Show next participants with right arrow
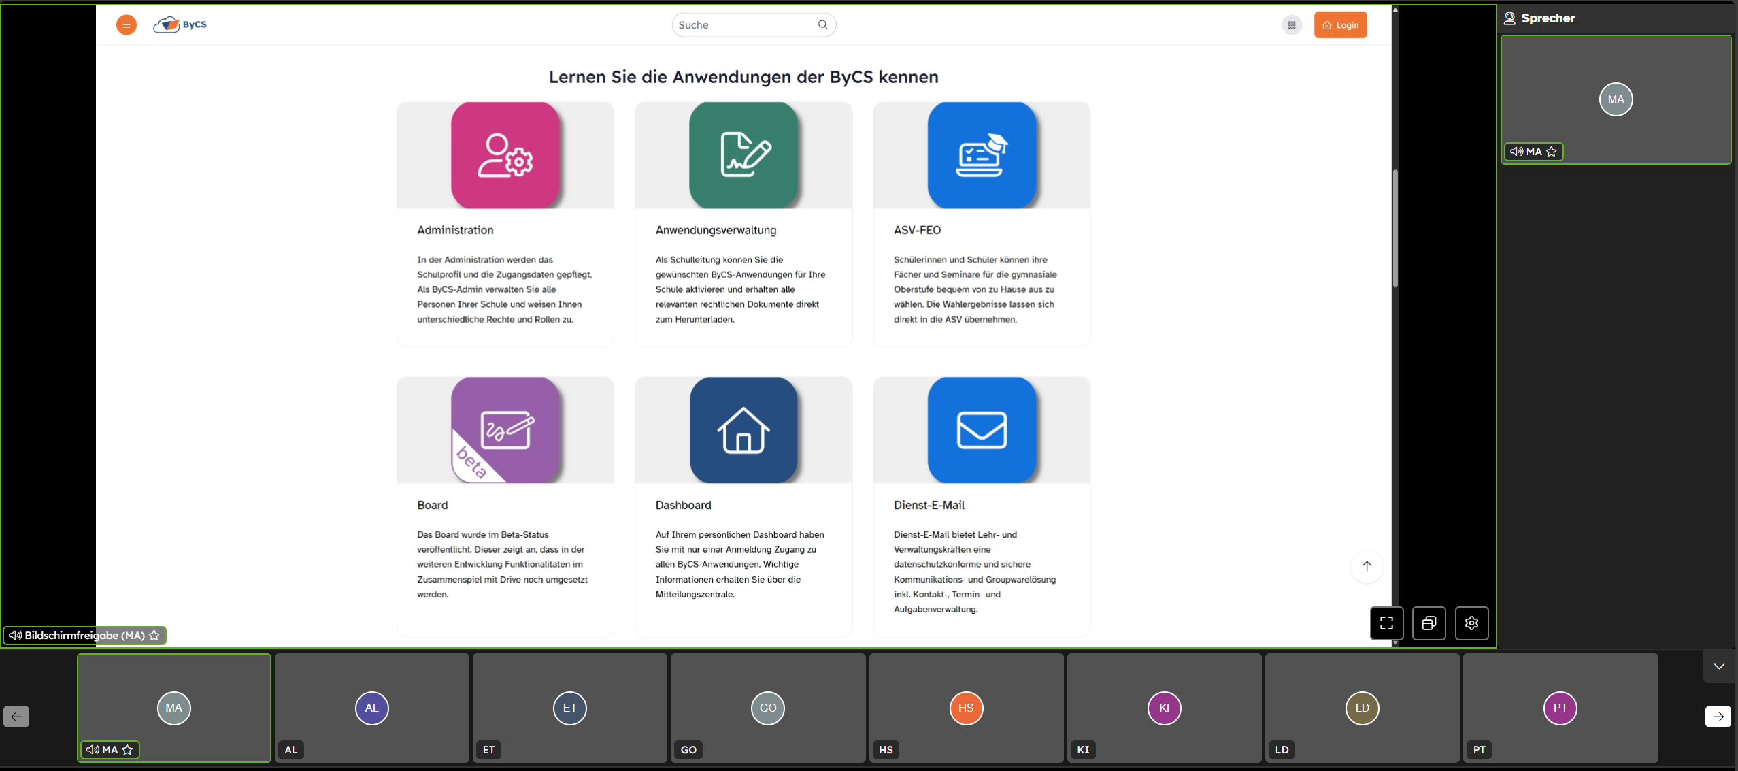 pyautogui.click(x=1718, y=716)
